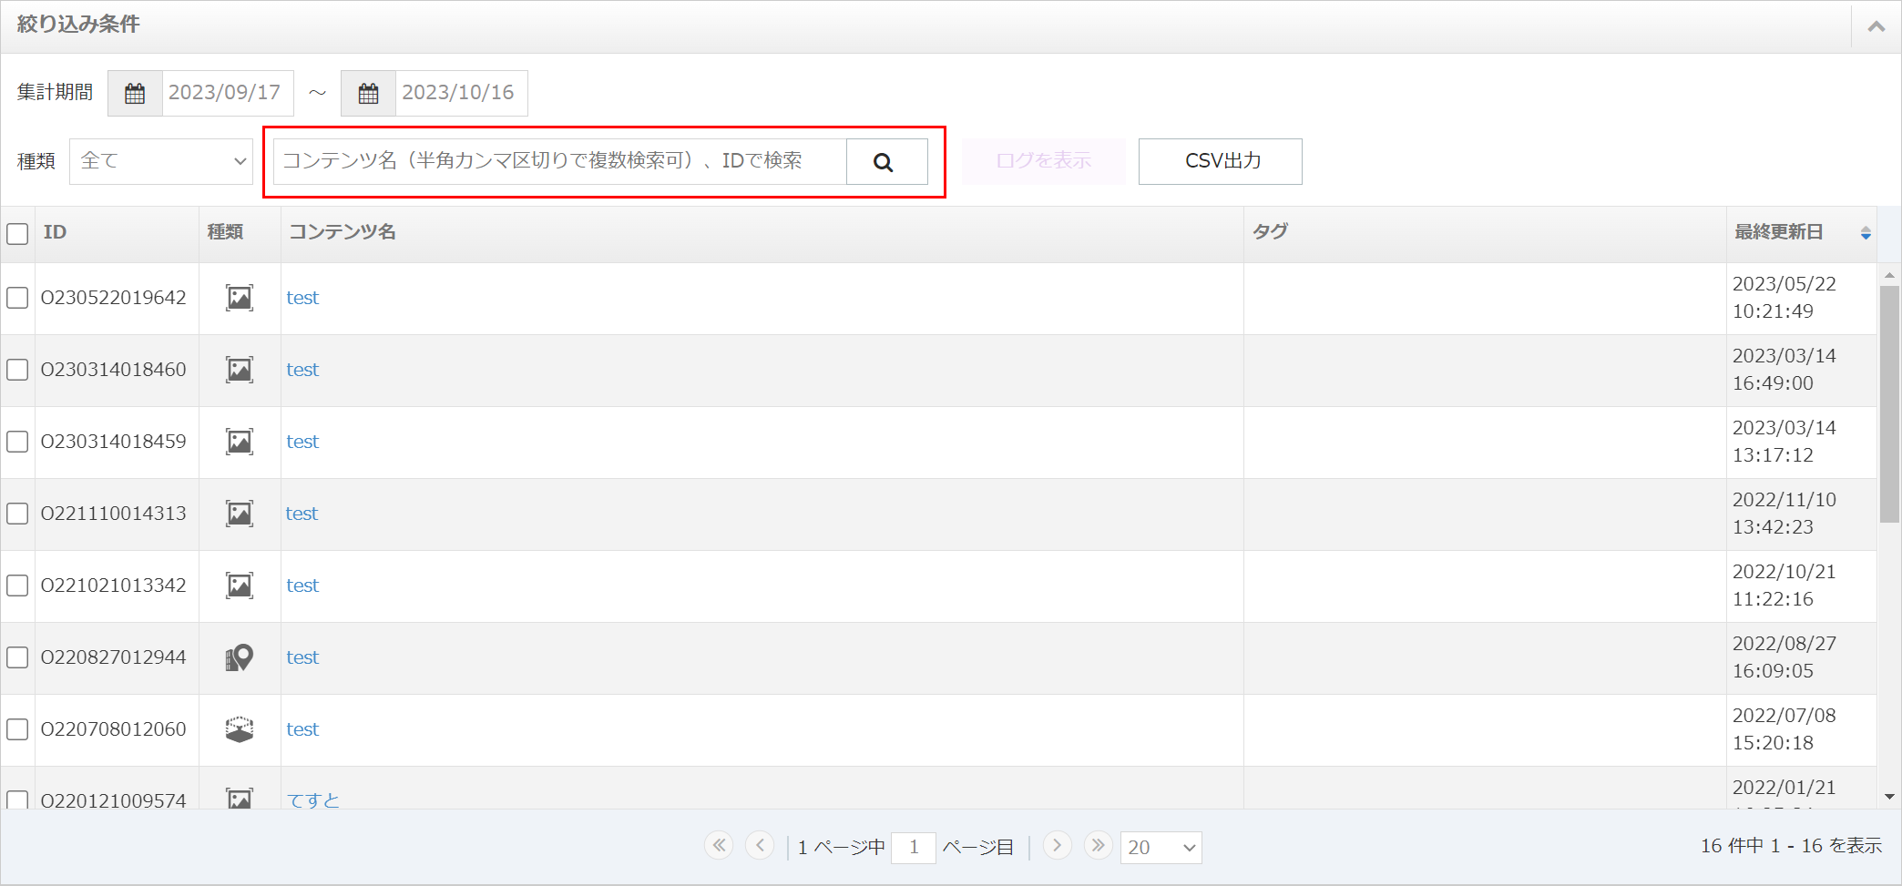The width and height of the screenshot is (1902, 886).
Task: Click the page number input box
Action: click(914, 848)
